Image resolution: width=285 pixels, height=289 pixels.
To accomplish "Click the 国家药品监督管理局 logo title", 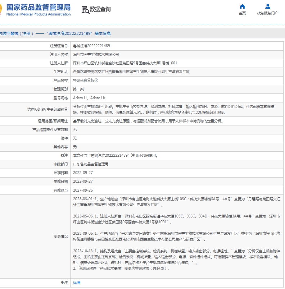I will tap(39, 8).
